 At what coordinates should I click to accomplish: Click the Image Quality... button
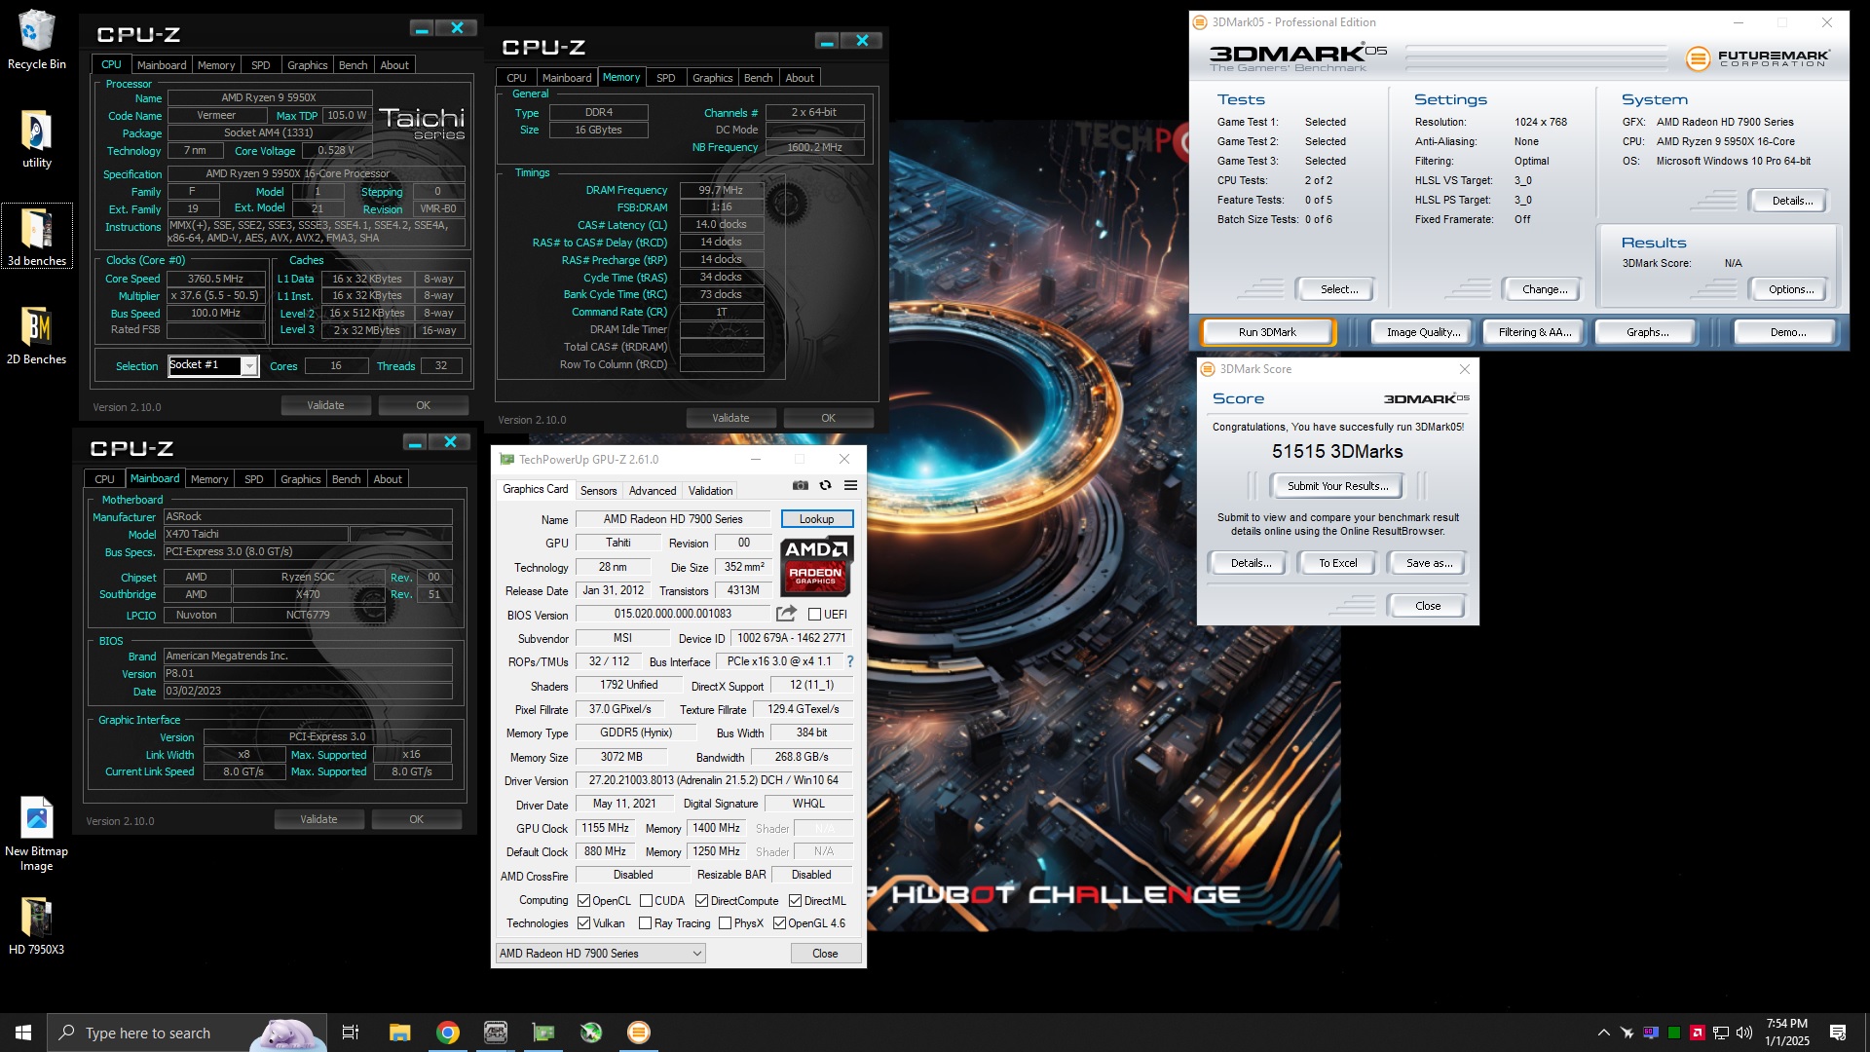[x=1423, y=332]
